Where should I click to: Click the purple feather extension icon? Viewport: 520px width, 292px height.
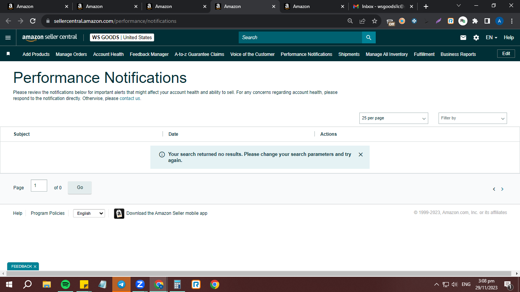[x=439, y=21]
